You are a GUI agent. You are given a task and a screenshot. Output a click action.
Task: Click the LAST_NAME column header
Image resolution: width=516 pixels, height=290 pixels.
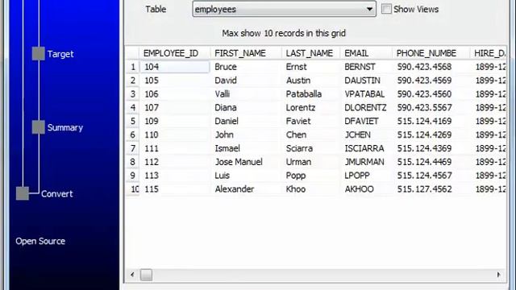[311, 53]
